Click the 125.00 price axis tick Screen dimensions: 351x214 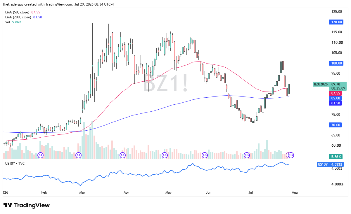(337, 12)
